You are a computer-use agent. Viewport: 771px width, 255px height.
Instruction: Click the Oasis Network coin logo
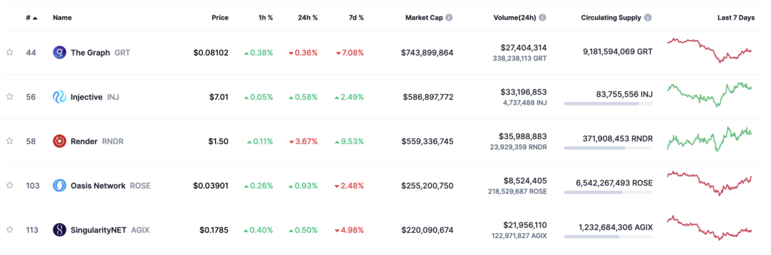(x=60, y=185)
